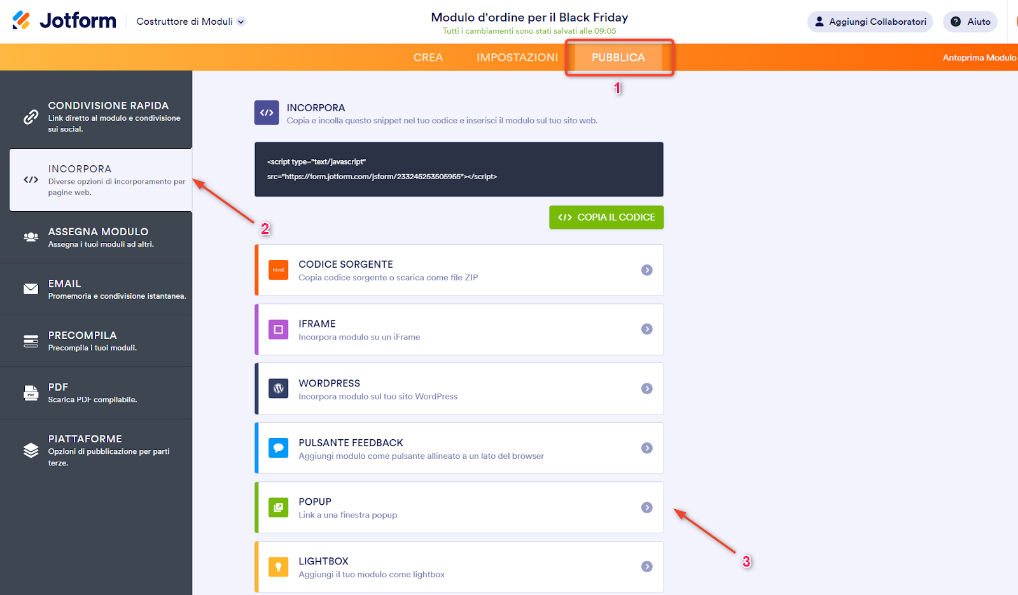Expand the iFrame option arrow

[x=647, y=329]
